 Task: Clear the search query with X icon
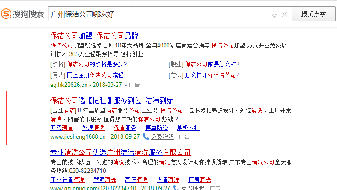click(x=284, y=14)
